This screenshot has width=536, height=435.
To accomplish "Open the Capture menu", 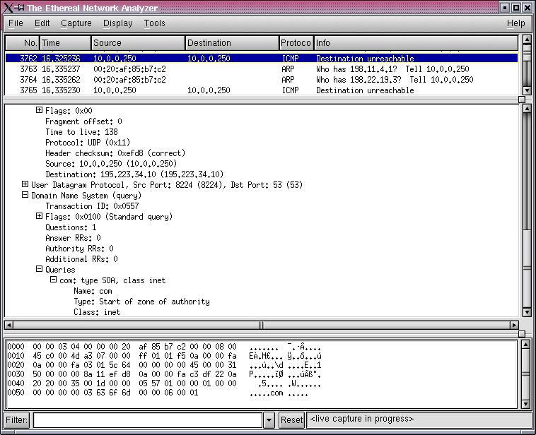I will click(x=76, y=23).
